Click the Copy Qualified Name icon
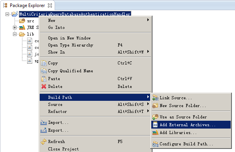 click(x=44, y=71)
